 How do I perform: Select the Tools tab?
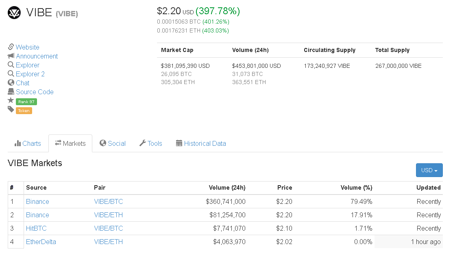151,143
